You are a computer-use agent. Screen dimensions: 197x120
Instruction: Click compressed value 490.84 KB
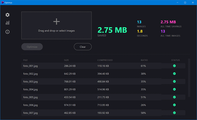point(103,82)
